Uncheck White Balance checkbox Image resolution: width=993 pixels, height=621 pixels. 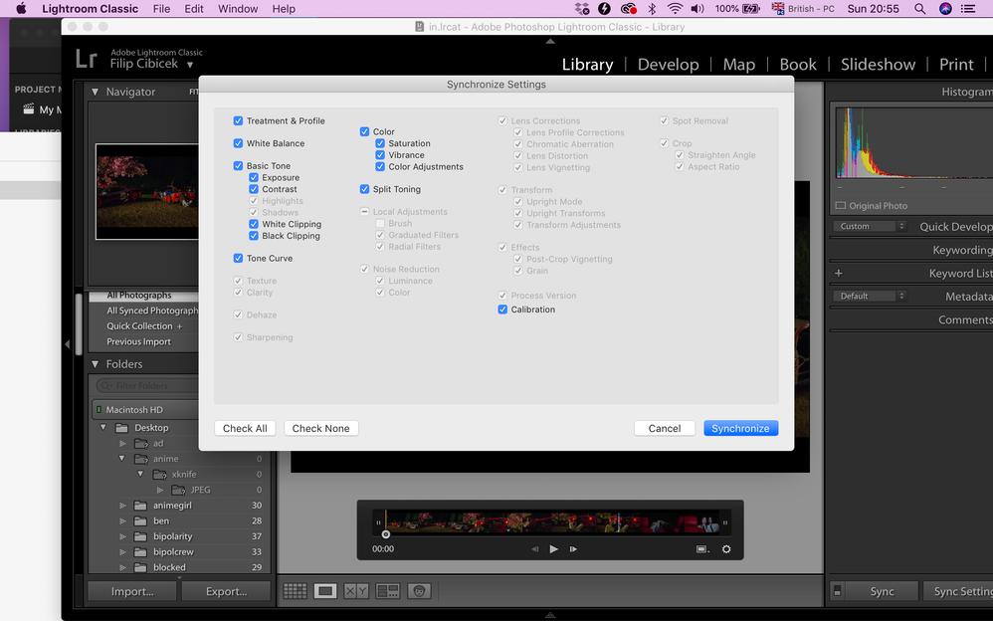238,144
